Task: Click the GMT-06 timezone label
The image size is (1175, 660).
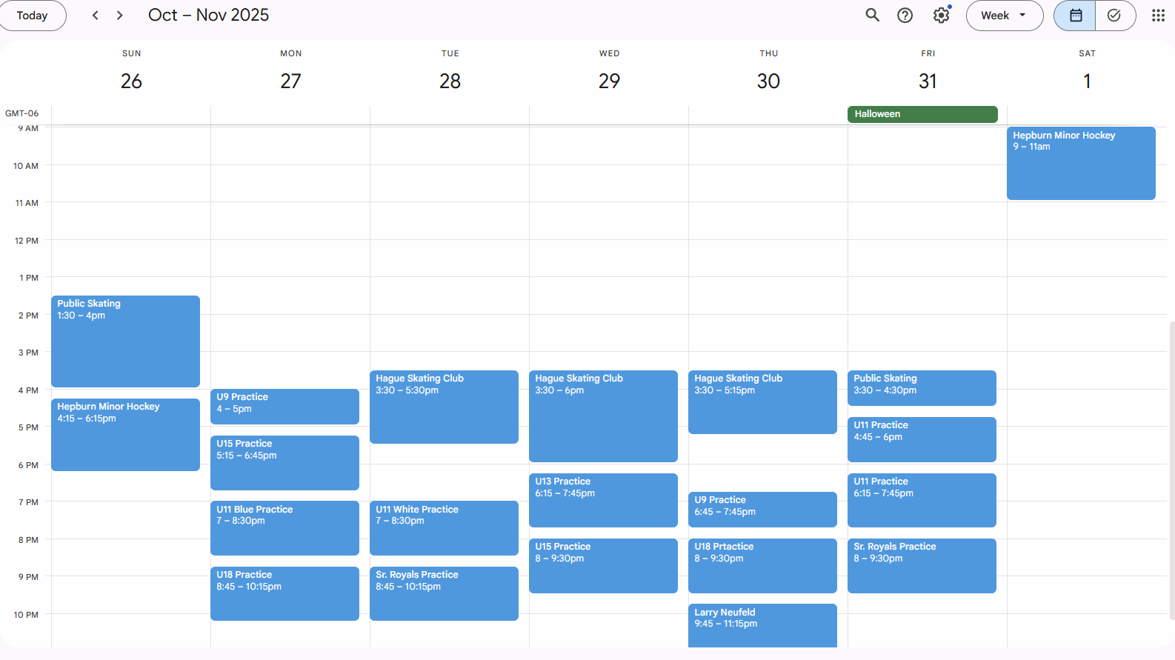Action: click(x=21, y=113)
